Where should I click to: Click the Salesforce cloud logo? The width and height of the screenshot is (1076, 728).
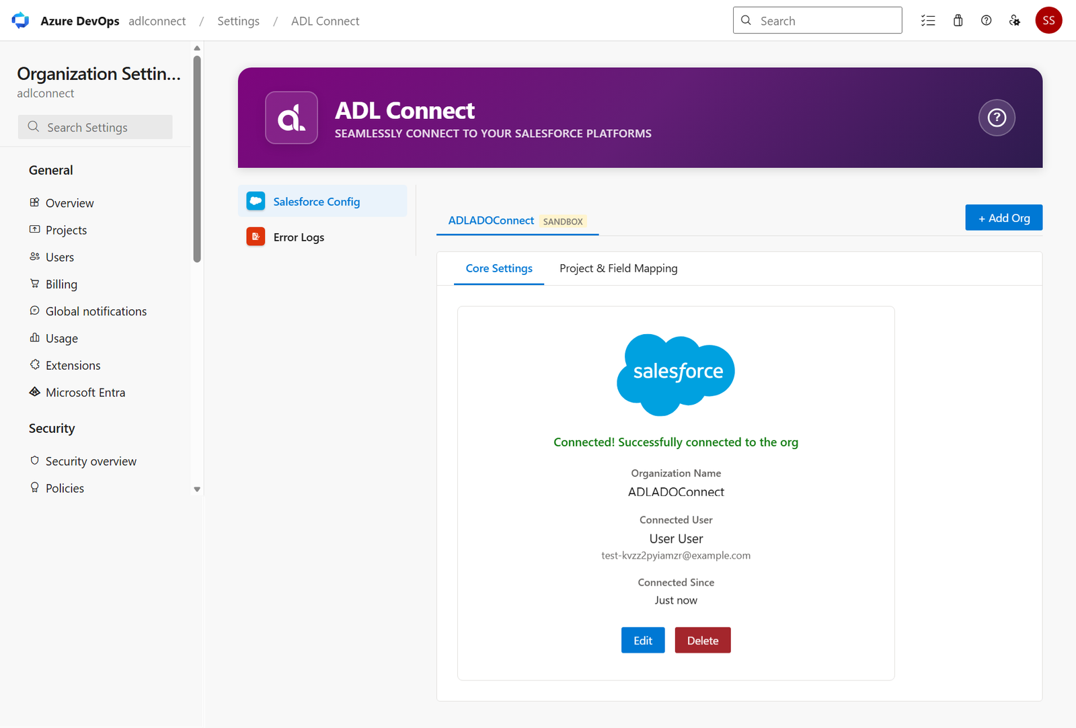click(x=676, y=374)
